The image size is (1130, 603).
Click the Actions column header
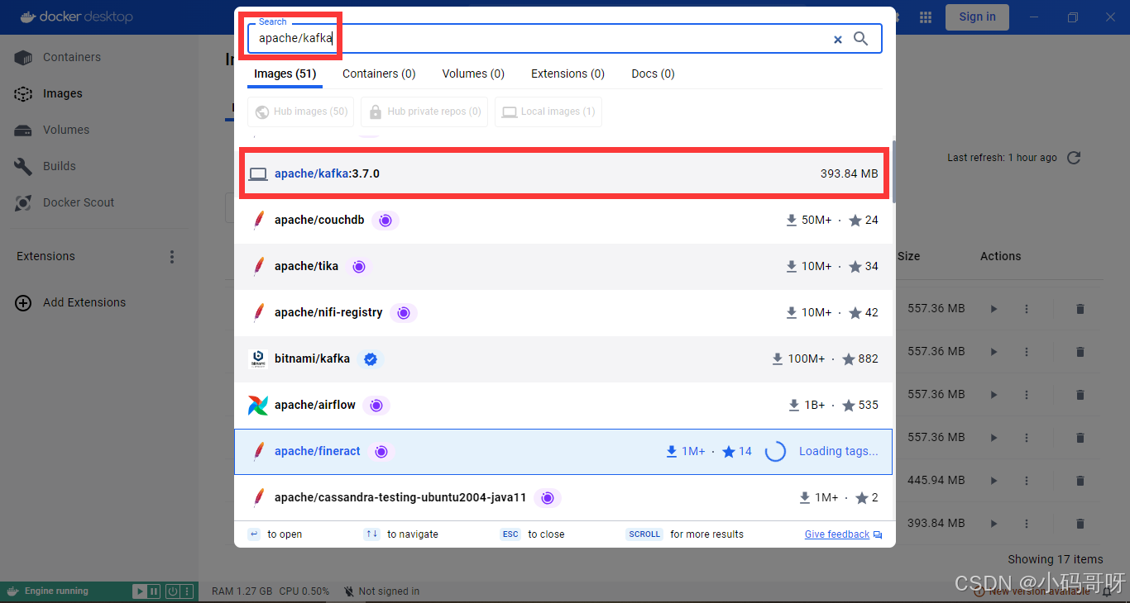[x=1000, y=257]
